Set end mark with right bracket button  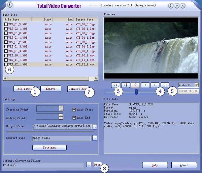click(x=165, y=85)
